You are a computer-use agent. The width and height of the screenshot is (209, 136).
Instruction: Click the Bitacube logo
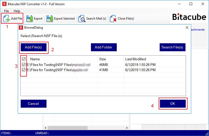coord(189,17)
